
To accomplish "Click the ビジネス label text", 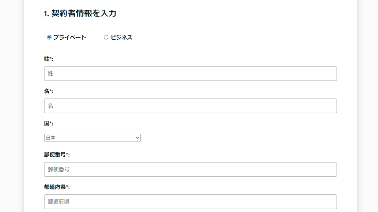I will click(122, 37).
